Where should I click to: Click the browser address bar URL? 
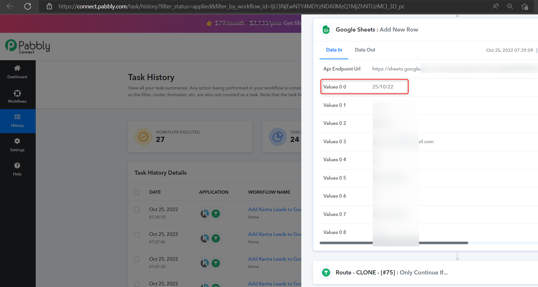coord(232,6)
